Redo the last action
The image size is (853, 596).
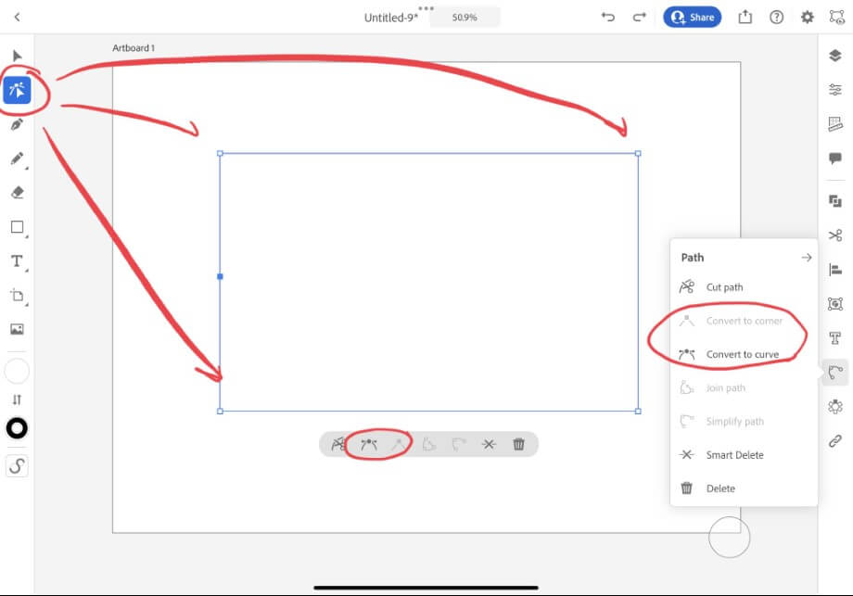639,17
